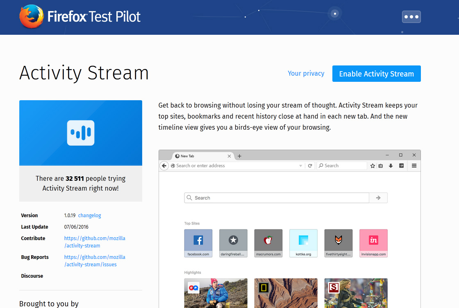The height and width of the screenshot is (308, 459).
Task: Click the Enable Activity Stream button
Action: click(x=377, y=74)
